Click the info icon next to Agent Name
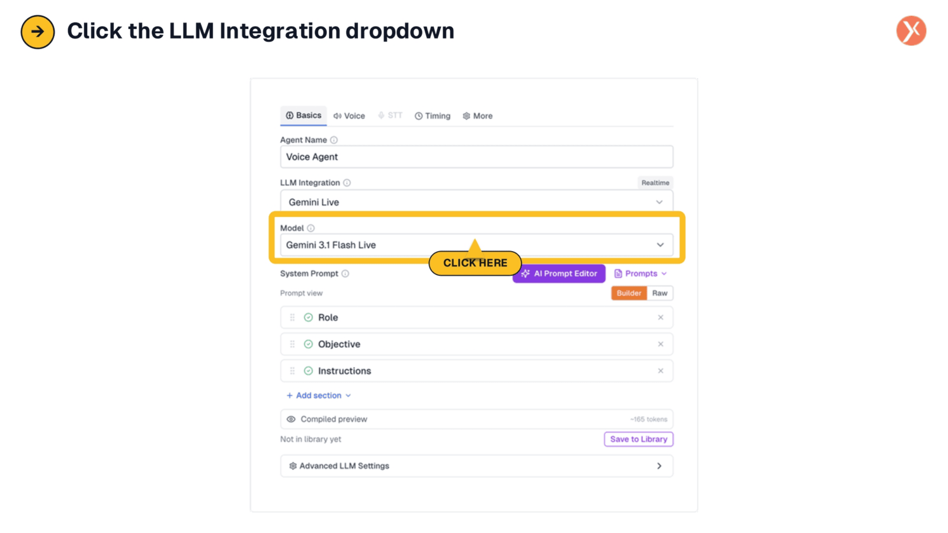Screen dimensions: 948x533 click(334, 140)
